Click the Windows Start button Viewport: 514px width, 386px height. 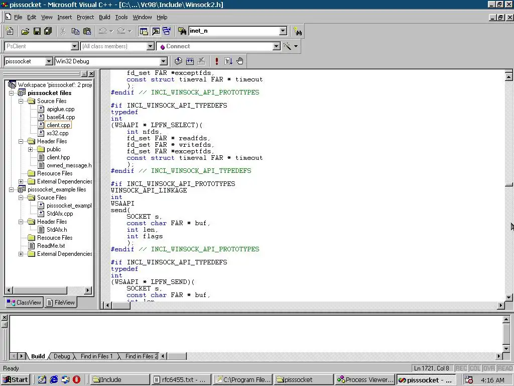(x=16, y=380)
